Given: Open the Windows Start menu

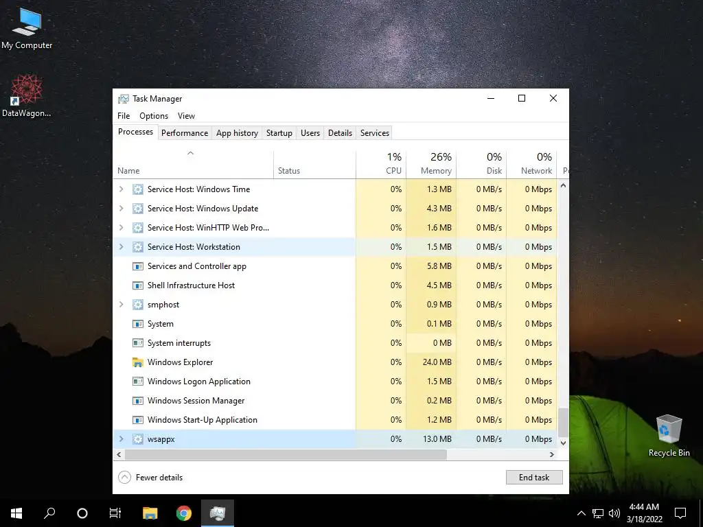Looking at the screenshot, I should click(16, 513).
